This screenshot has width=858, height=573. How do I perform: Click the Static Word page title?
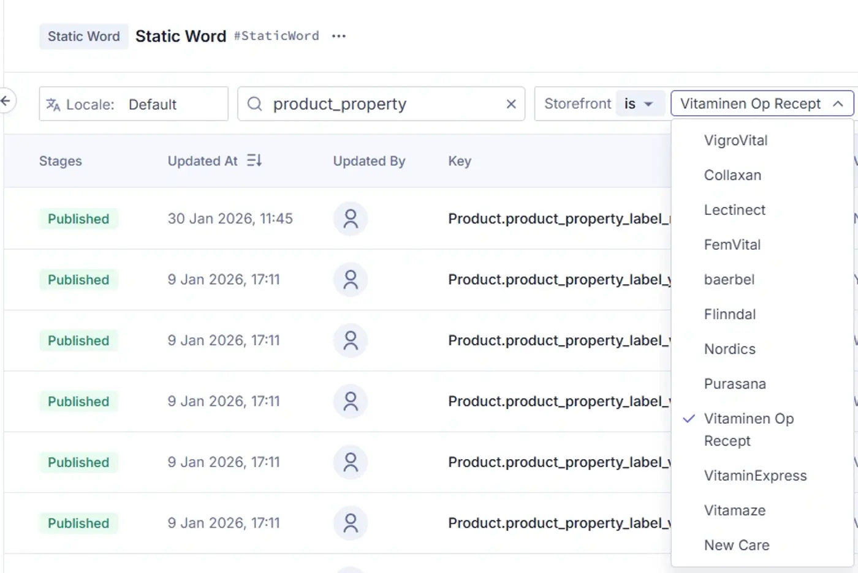181,36
